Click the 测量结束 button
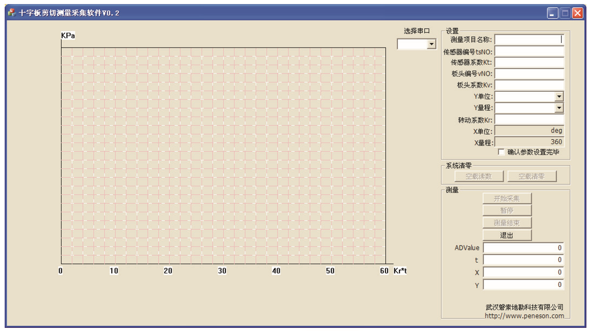 coord(507,223)
